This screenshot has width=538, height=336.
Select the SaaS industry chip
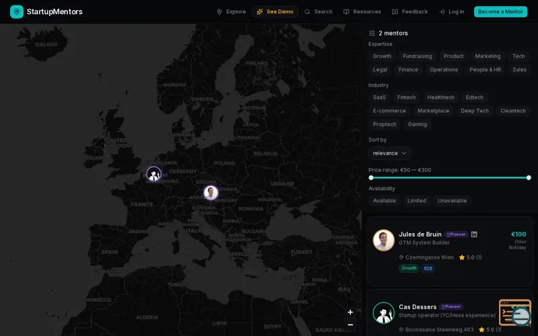(x=379, y=97)
